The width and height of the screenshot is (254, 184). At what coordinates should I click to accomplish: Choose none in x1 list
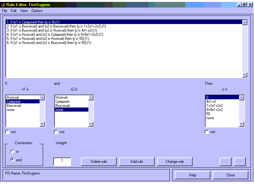point(23,110)
